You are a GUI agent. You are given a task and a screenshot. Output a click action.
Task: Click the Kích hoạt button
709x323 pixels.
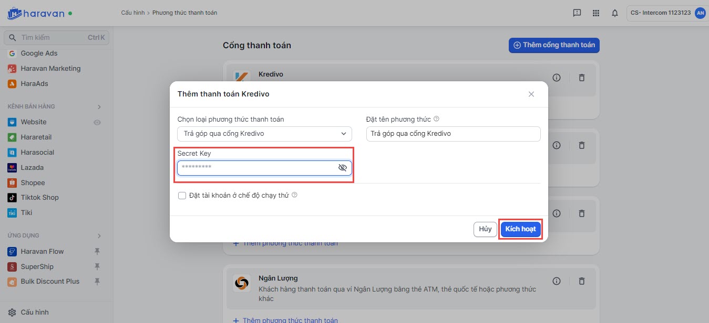click(x=520, y=229)
